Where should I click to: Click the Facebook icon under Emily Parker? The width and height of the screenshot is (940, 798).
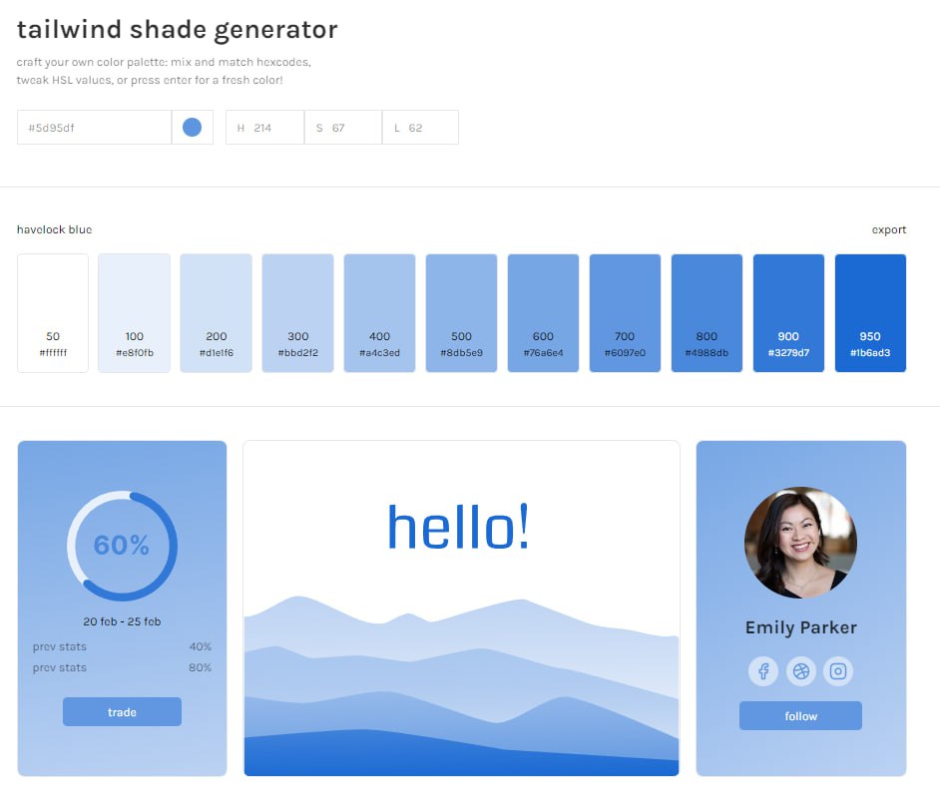point(763,671)
